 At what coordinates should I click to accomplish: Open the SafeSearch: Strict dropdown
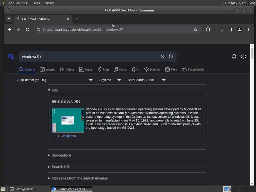click(x=146, y=80)
